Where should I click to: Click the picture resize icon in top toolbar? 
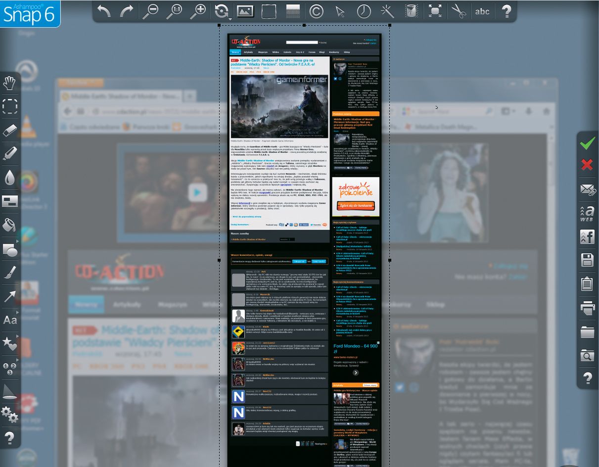245,11
